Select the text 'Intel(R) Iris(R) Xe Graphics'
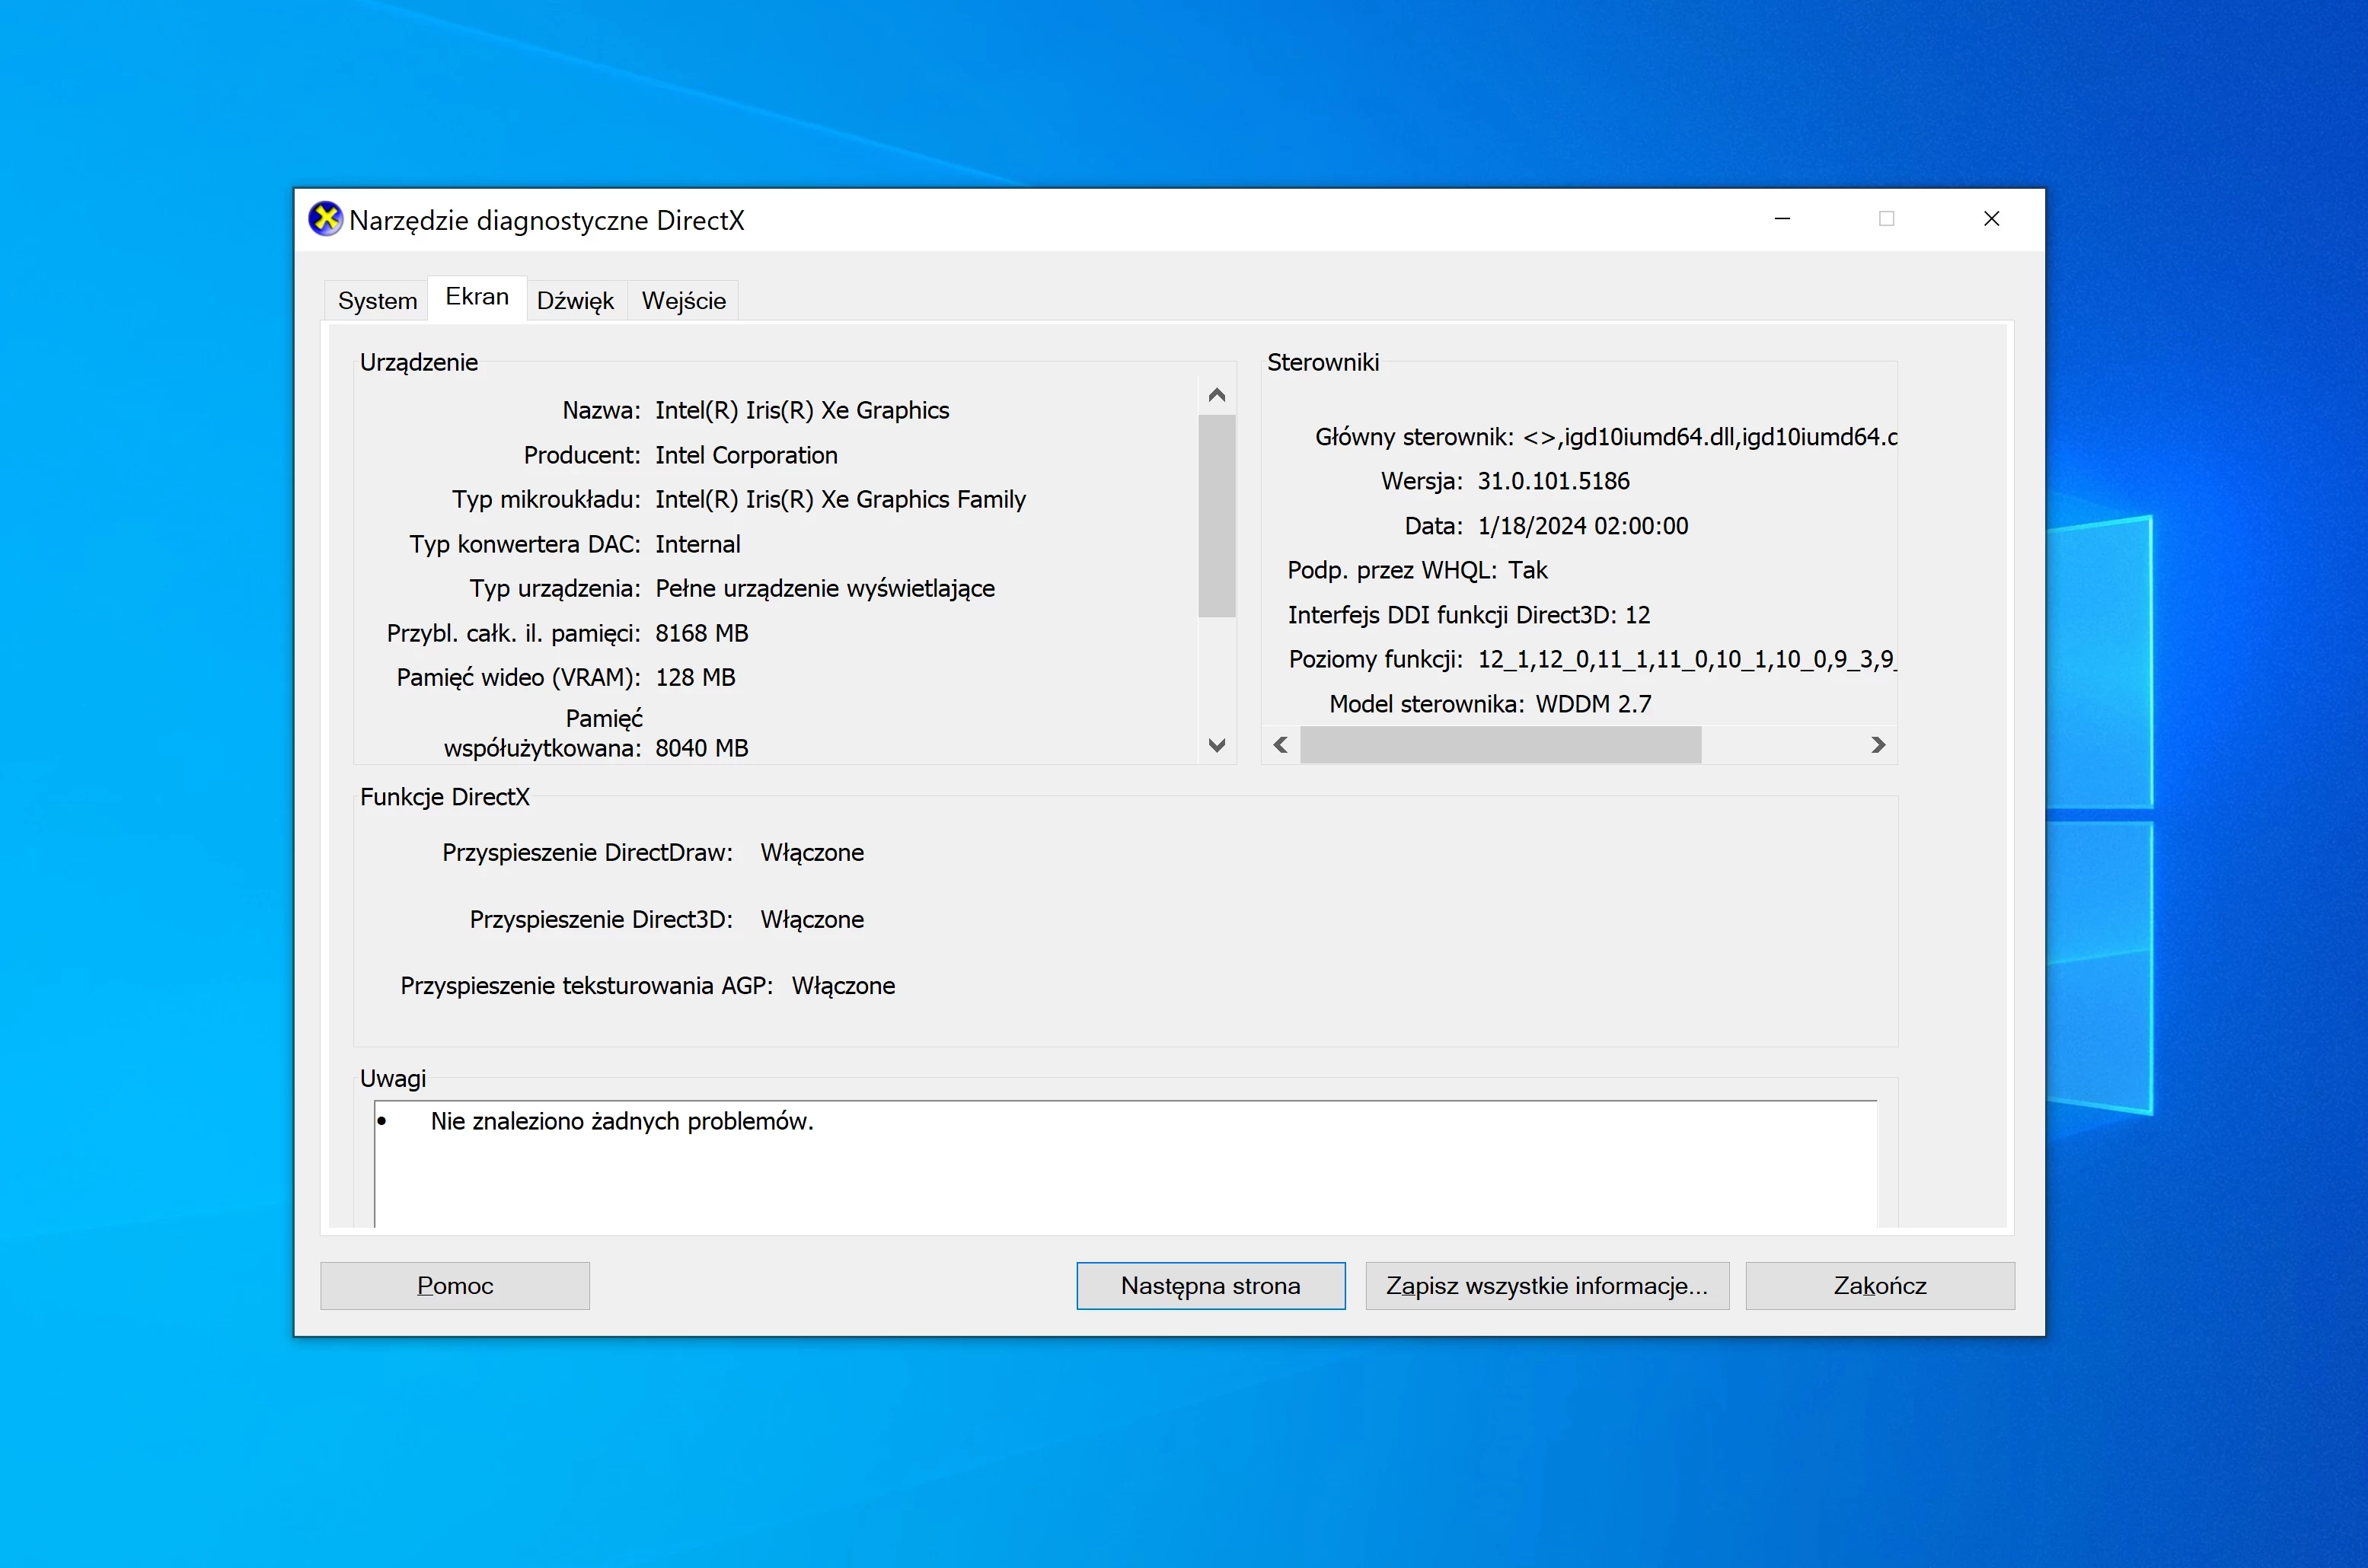Image resolution: width=2368 pixels, height=1568 pixels. (803, 411)
